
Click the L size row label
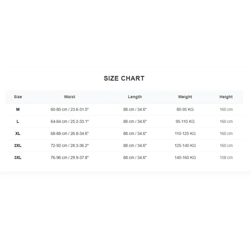(18, 121)
